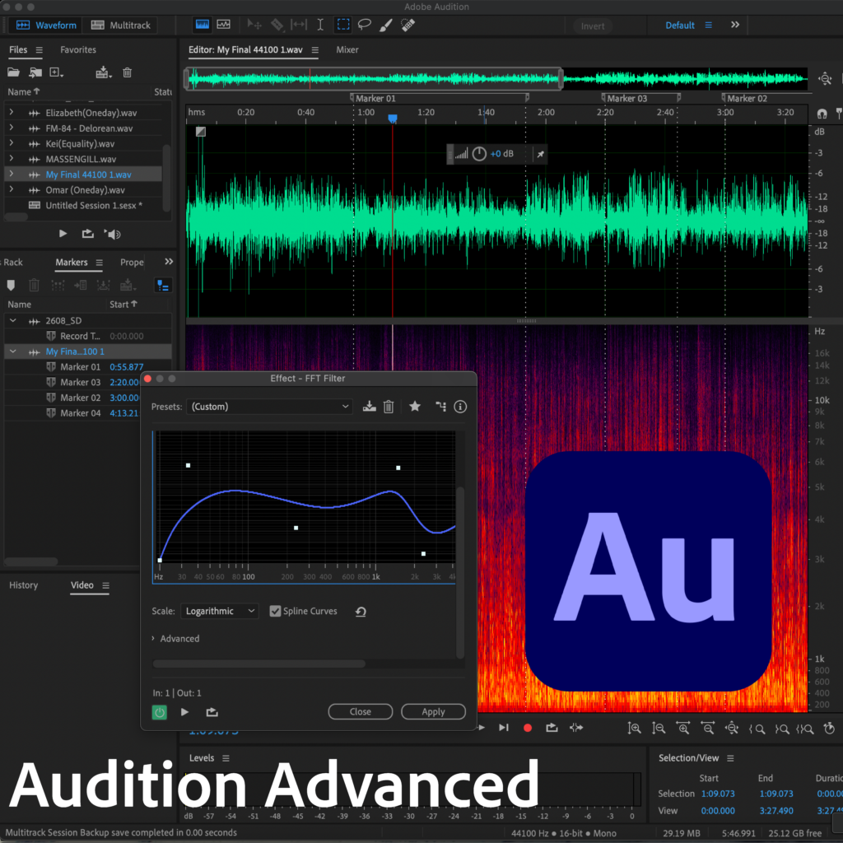The width and height of the screenshot is (843, 843).
Task: Open the Presets dropdown in FFT Filter
Action: pyautogui.click(x=269, y=407)
